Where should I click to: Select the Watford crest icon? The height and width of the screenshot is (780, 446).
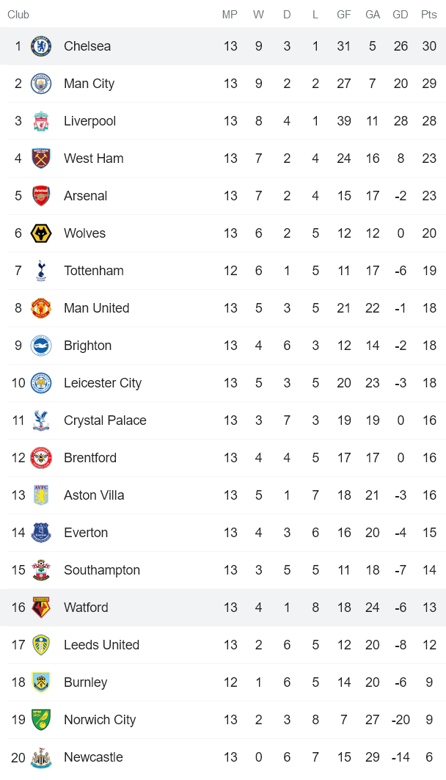pos(41,608)
